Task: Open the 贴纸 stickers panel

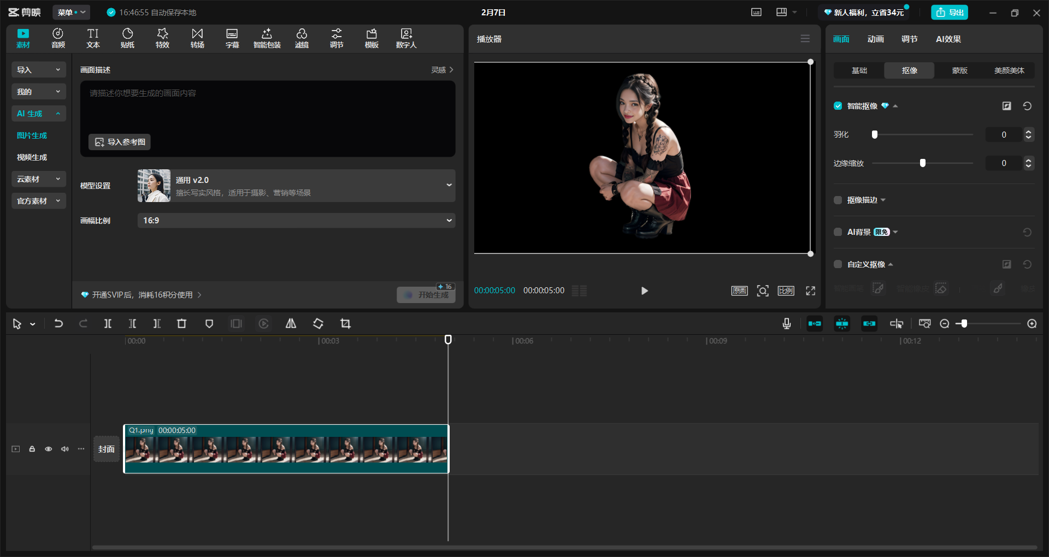Action: pos(127,38)
